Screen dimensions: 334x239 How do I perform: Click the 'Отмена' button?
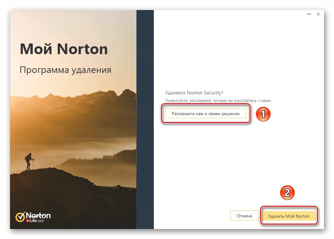coord(244,216)
